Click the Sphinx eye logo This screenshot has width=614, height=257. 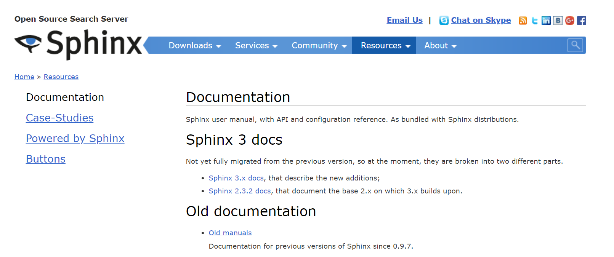tap(28, 43)
